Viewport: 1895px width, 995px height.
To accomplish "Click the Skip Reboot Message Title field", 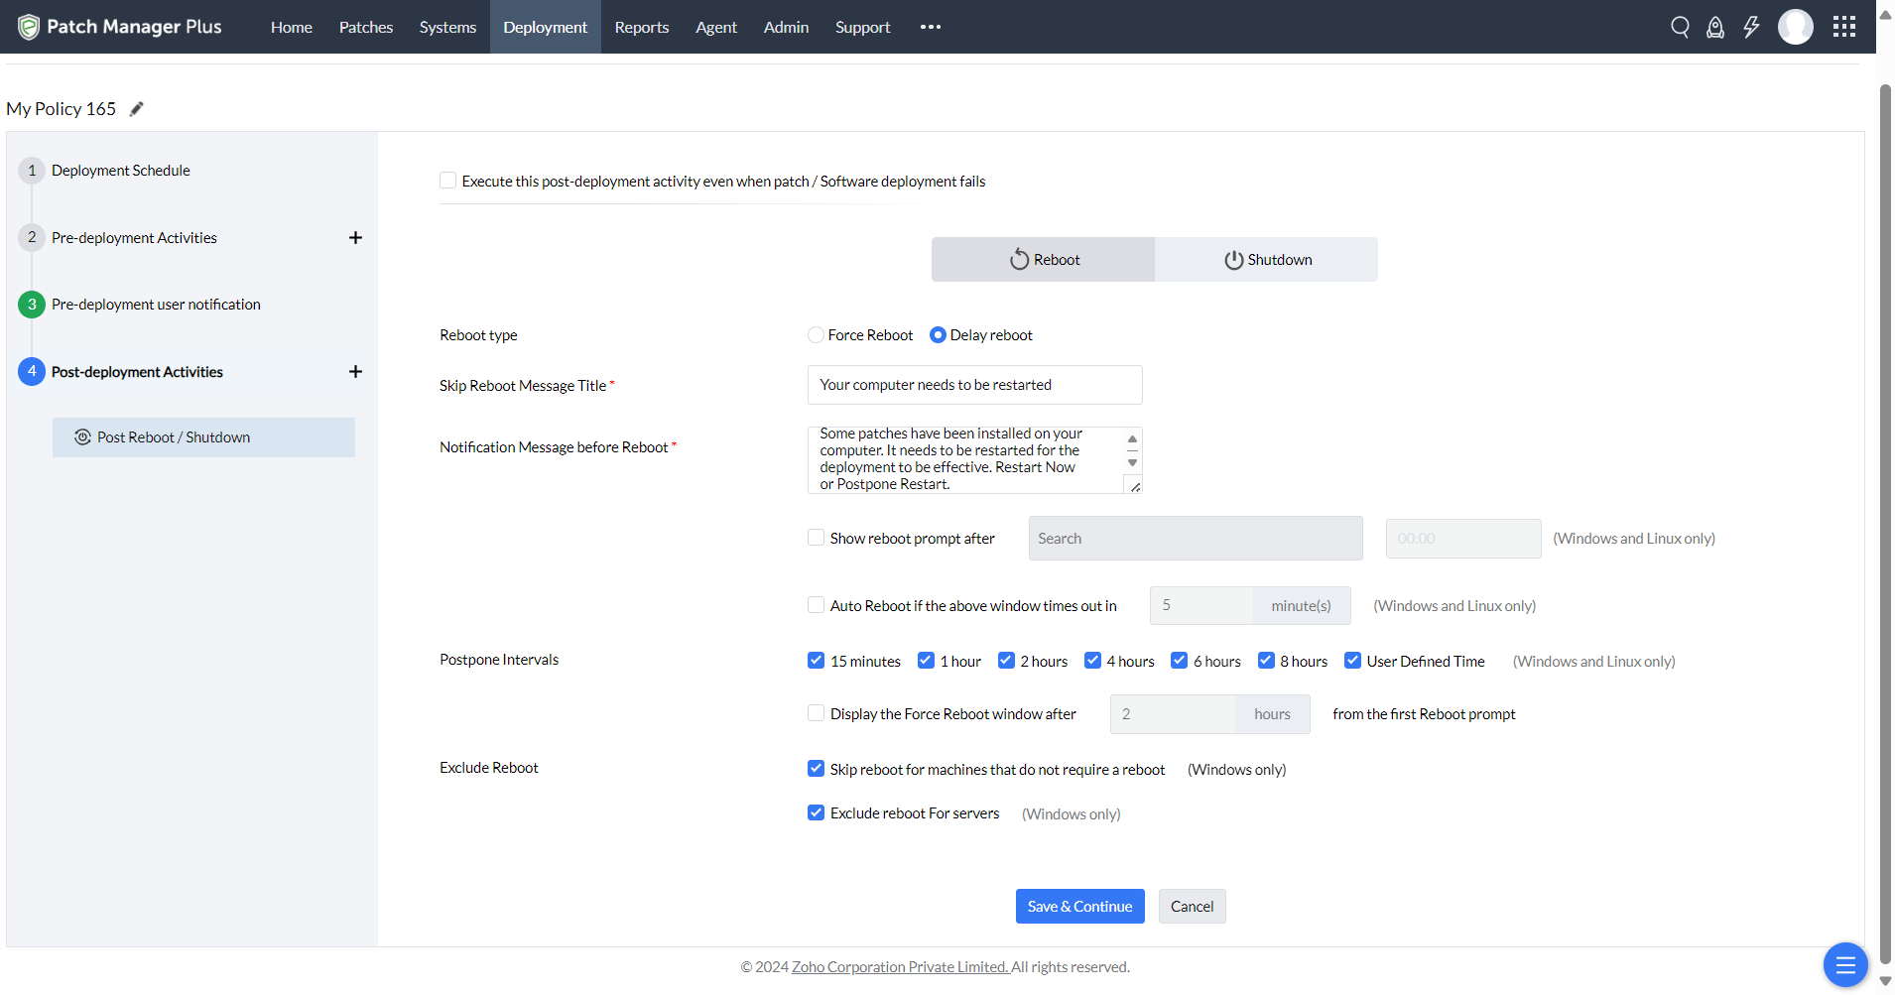I will coord(974,385).
